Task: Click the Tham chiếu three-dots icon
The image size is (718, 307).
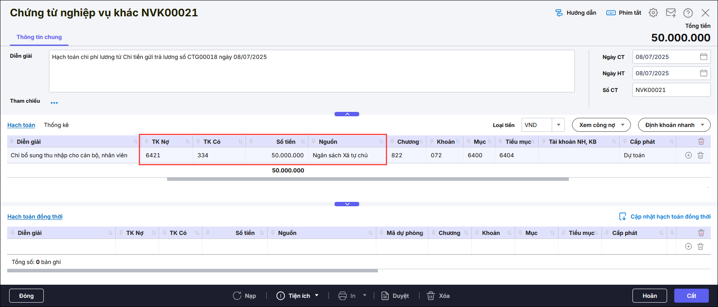Action: [54, 103]
